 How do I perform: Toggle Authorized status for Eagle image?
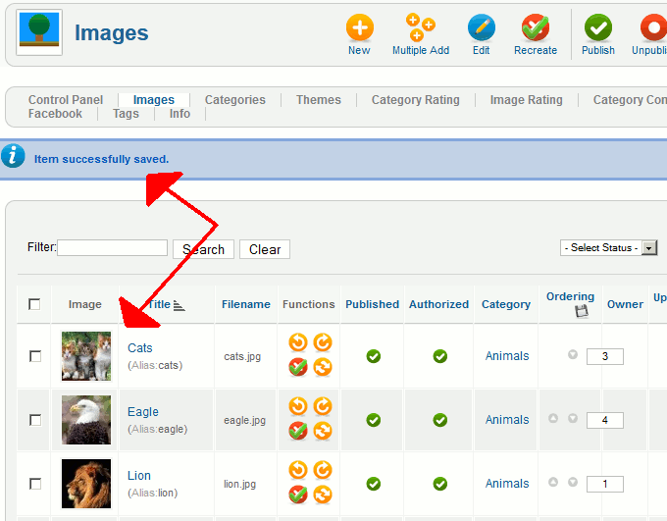coord(439,420)
